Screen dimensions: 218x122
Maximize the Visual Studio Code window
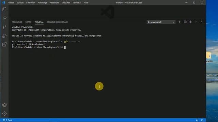194,3
